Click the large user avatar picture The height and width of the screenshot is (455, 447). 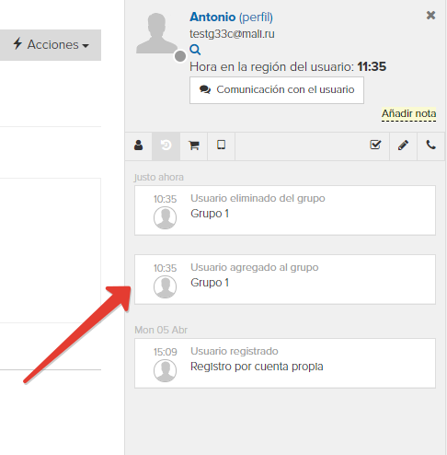(x=156, y=33)
